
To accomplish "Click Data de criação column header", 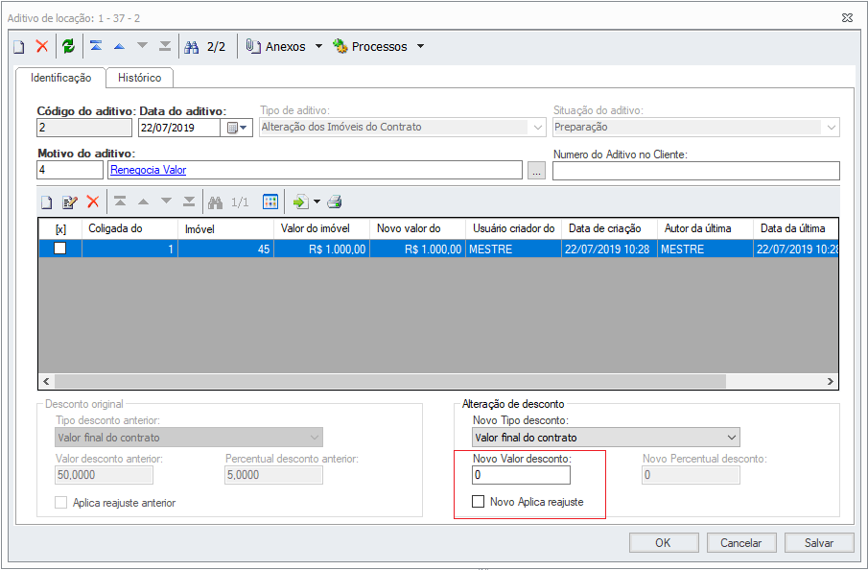I will coord(609,229).
